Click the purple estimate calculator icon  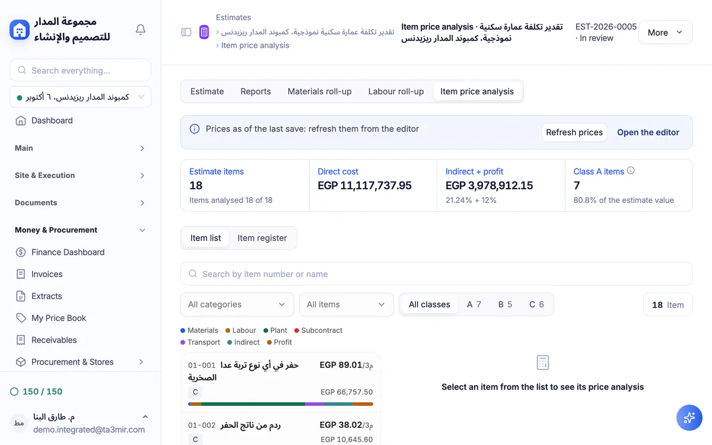pyautogui.click(x=204, y=32)
